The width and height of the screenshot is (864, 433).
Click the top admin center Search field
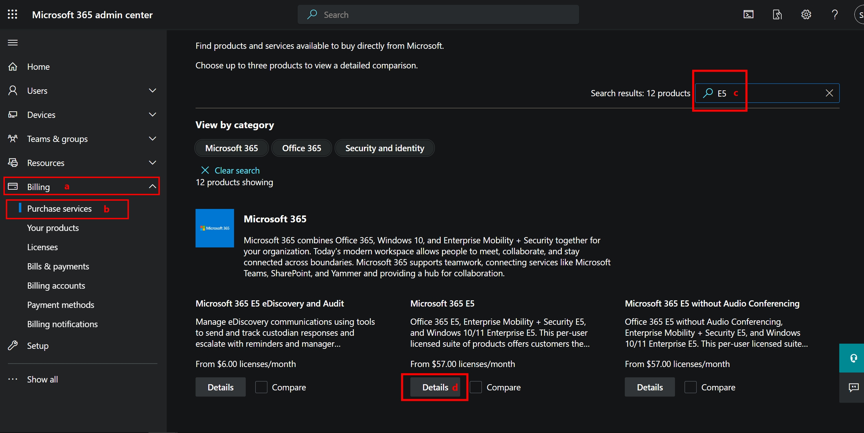438,14
